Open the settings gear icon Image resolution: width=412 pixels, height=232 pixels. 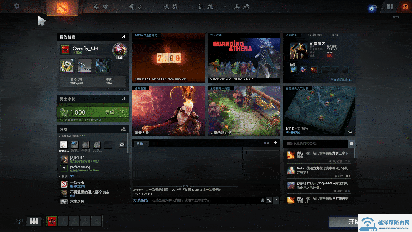[x=16, y=6]
